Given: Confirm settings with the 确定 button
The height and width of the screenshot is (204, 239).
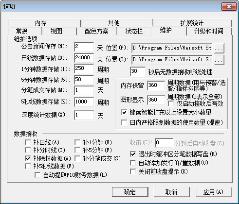Looking at the screenshot, I should [130, 192].
